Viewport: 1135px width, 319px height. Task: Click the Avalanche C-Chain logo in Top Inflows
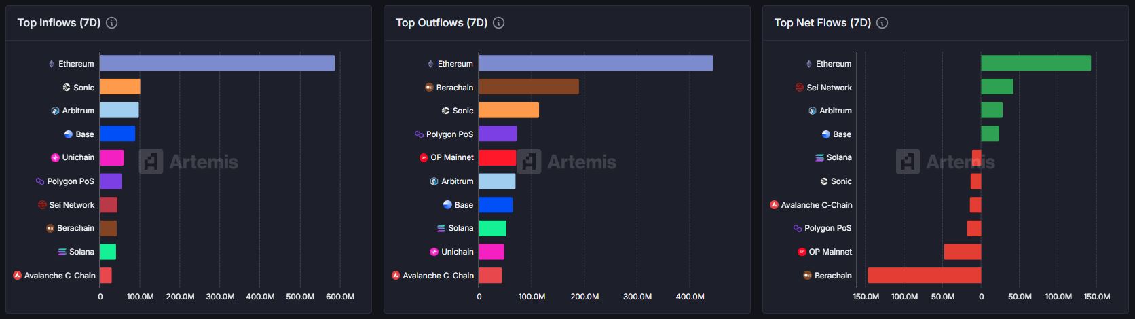click(x=17, y=276)
